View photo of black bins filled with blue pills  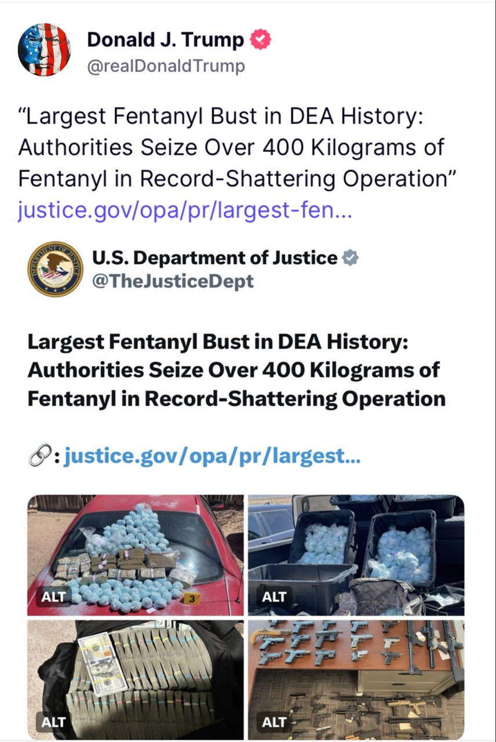(356, 555)
